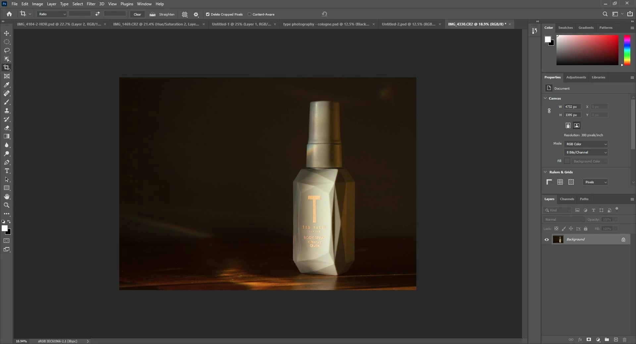Select the Crop tool in the toolbox
Image resolution: width=636 pixels, height=344 pixels.
pos(7,67)
